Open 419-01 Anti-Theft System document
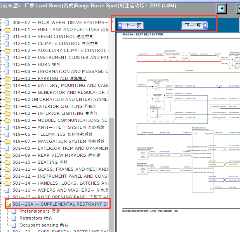240x232 pixels. point(58,127)
